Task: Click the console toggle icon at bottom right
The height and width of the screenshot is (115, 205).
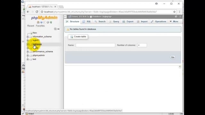Action: pyautogui.click(x=180, y=67)
